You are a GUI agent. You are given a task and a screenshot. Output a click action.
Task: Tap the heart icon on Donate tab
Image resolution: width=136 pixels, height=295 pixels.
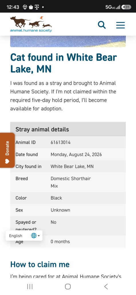coord(7,161)
